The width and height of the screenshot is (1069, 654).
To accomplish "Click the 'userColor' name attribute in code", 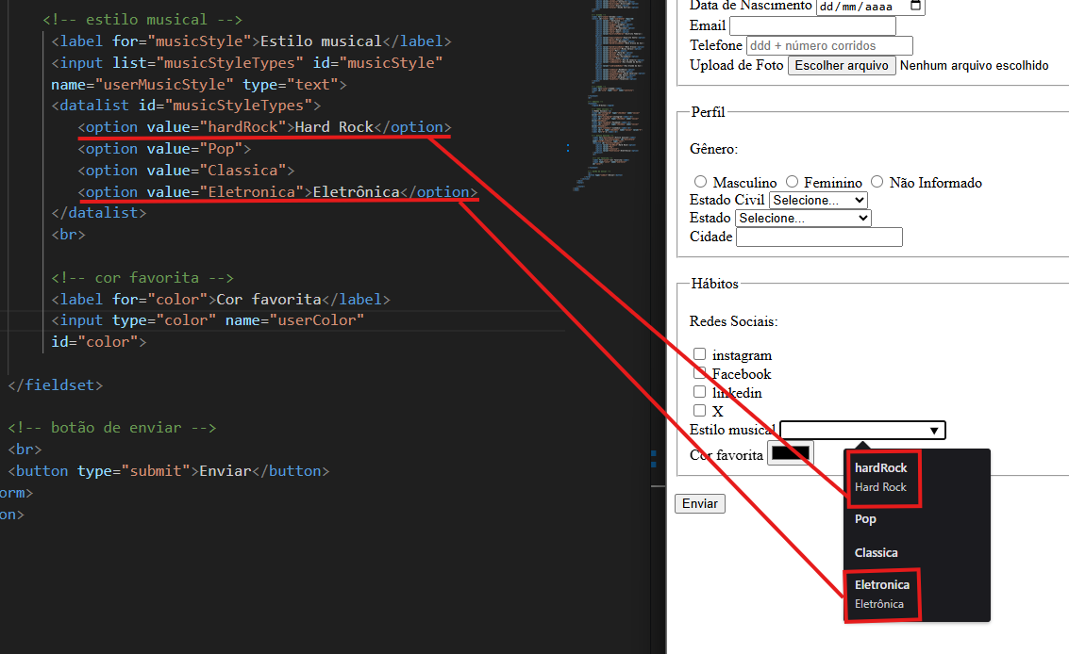I will [x=316, y=320].
